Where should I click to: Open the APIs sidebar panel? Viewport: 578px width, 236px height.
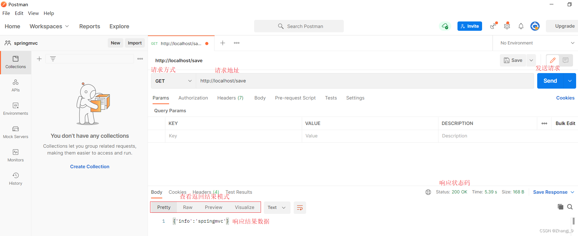(x=16, y=86)
